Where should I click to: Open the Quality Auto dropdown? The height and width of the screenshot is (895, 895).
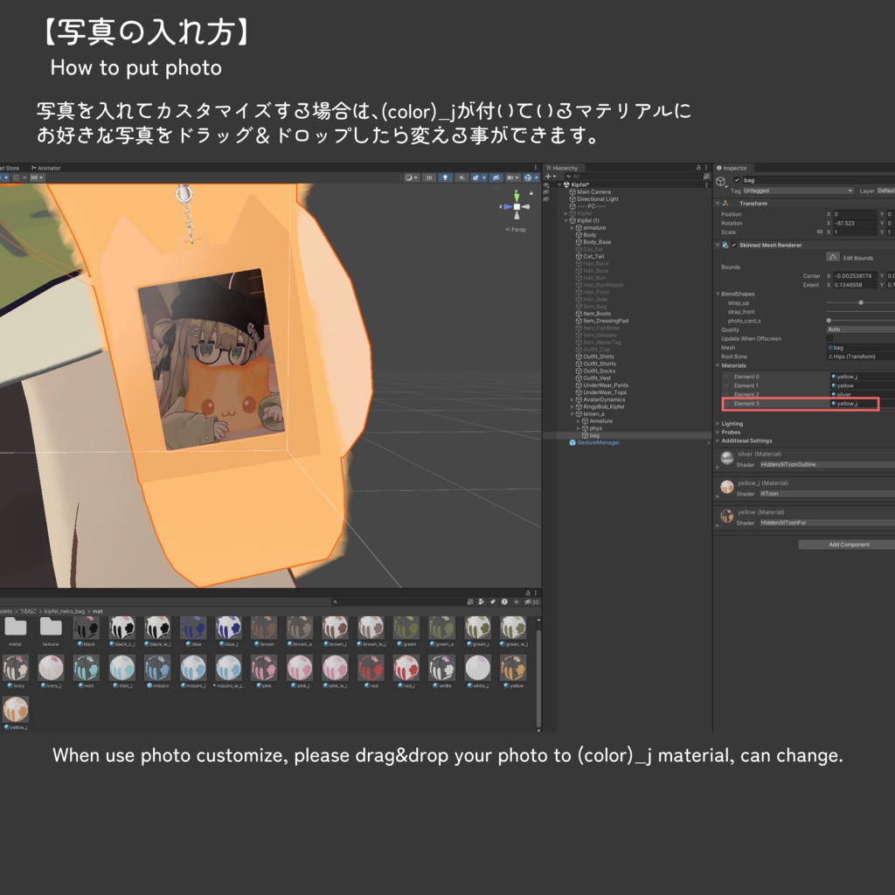[861, 330]
